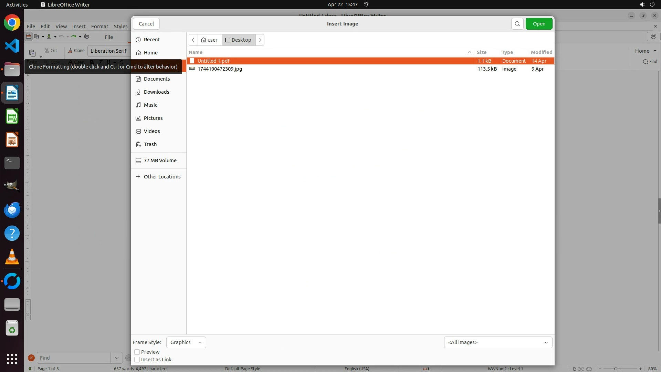Click the forward arrow in the path bar
Viewport: 661px width, 372px height.
click(x=260, y=40)
